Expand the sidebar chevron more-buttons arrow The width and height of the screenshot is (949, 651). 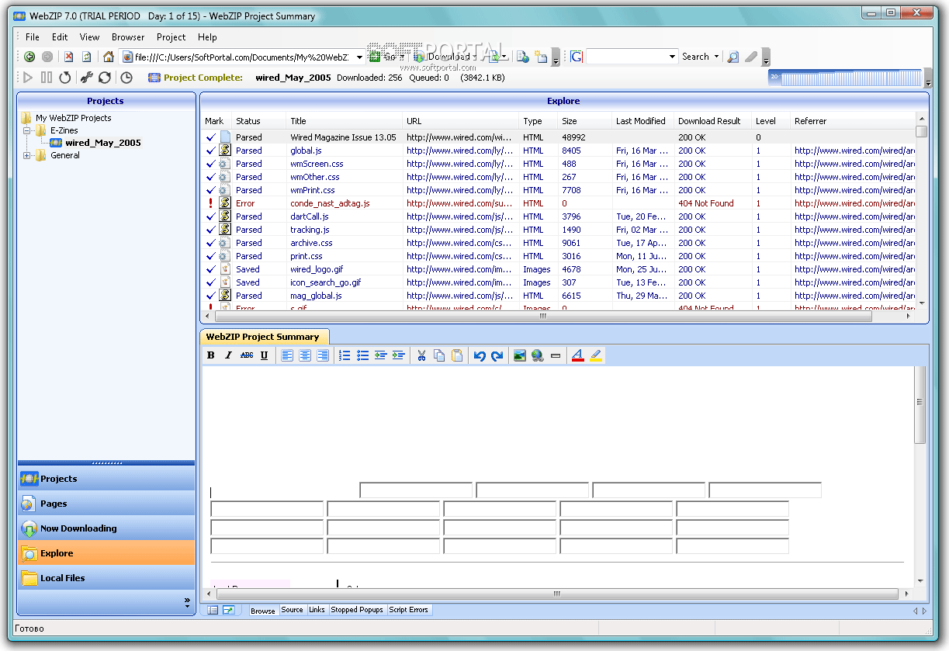[x=187, y=601]
